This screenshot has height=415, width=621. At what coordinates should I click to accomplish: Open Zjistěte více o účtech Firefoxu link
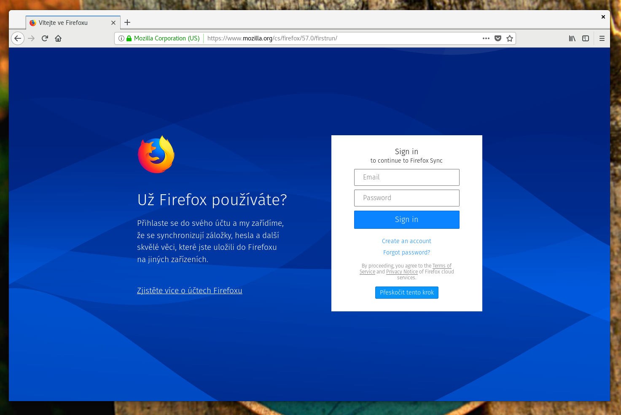tap(189, 290)
